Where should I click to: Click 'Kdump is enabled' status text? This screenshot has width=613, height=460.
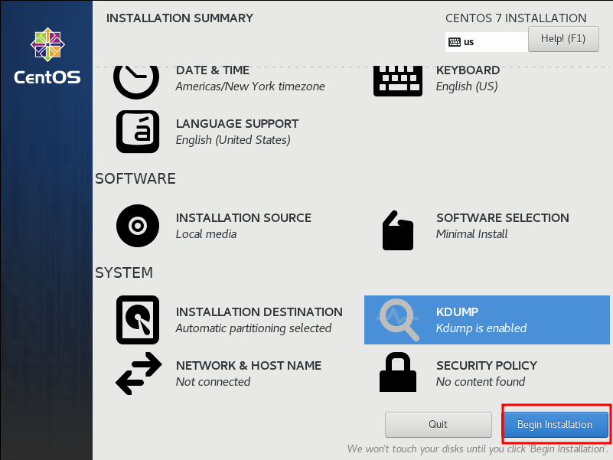click(481, 328)
